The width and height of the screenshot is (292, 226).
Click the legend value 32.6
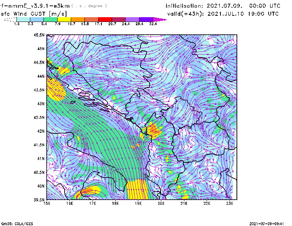point(153,24)
